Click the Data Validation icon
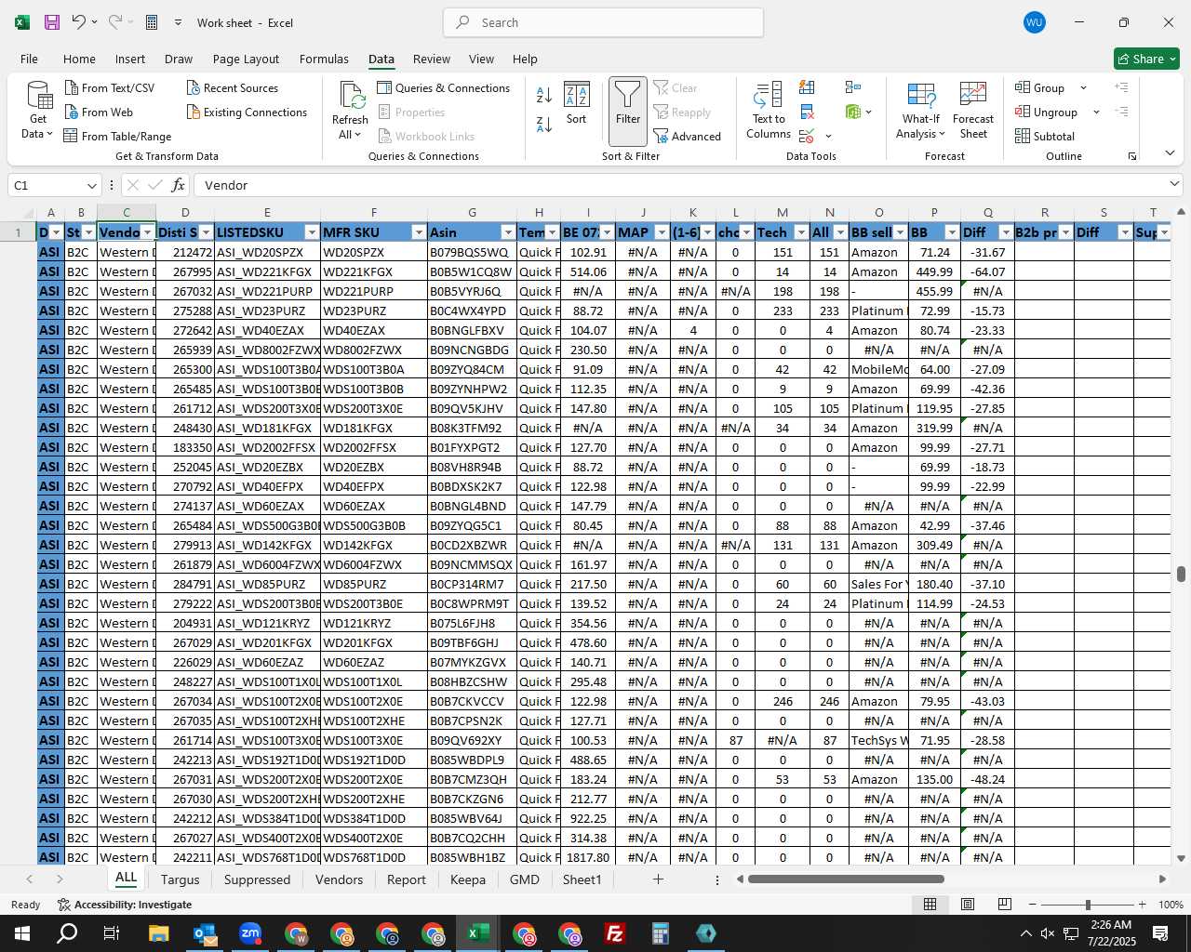Image resolution: width=1191 pixels, height=952 pixels. [807, 137]
